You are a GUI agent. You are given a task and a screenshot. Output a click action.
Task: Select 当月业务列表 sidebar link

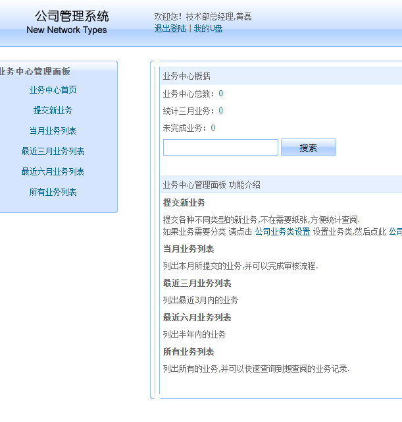coord(53,131)
